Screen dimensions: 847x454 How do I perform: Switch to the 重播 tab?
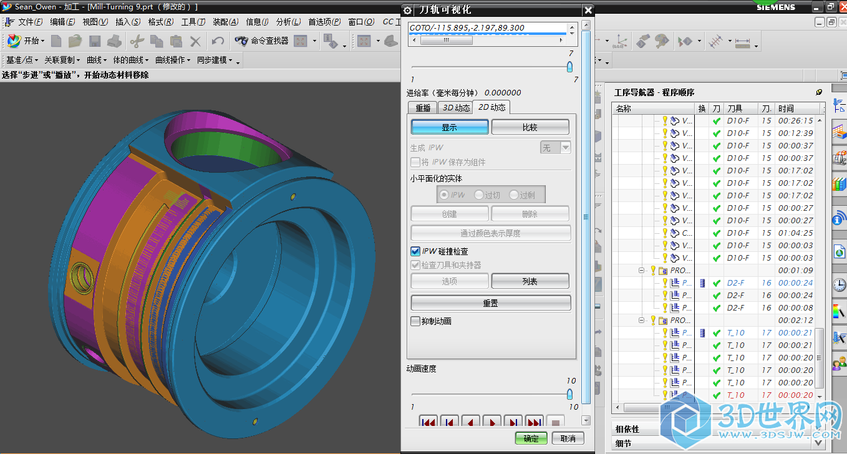(423, 108)
